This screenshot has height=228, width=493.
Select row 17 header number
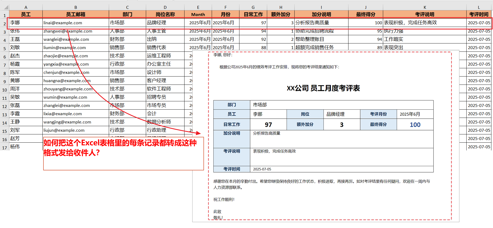[5, 147]
